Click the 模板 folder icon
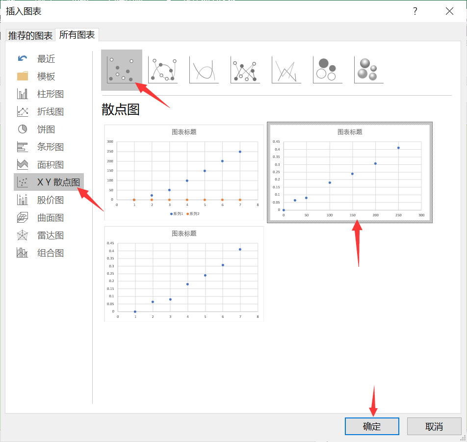Image resolution: width=467 pixels, height=442 pixels. coord(23,76)
